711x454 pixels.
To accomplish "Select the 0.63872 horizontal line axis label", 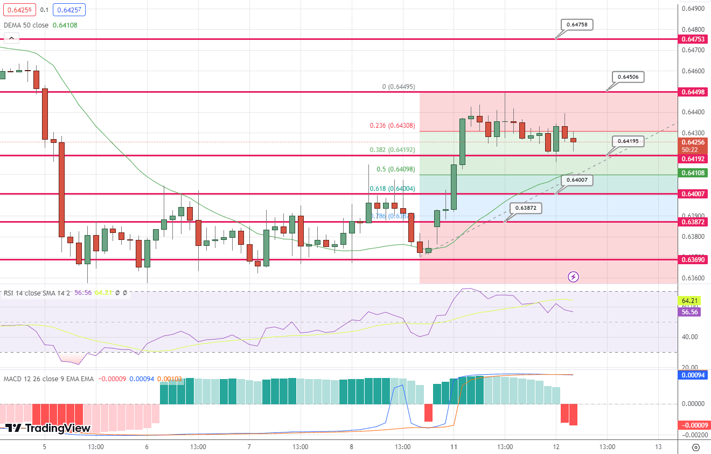I will click(x=694, y=222).
